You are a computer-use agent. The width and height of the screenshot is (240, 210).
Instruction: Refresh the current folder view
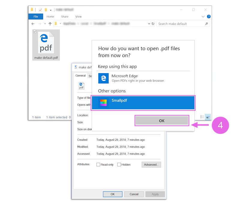153,24
